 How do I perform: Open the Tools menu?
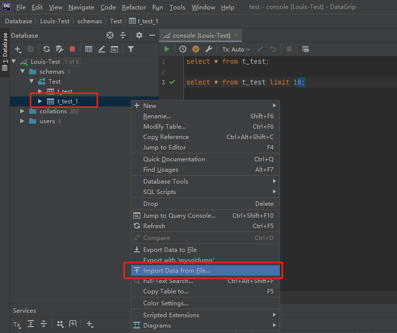(x=177, y=7)
